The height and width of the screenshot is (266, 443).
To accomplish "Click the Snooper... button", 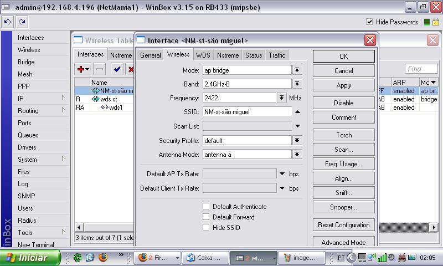I will pyautogui.click(x=343, y=207).
